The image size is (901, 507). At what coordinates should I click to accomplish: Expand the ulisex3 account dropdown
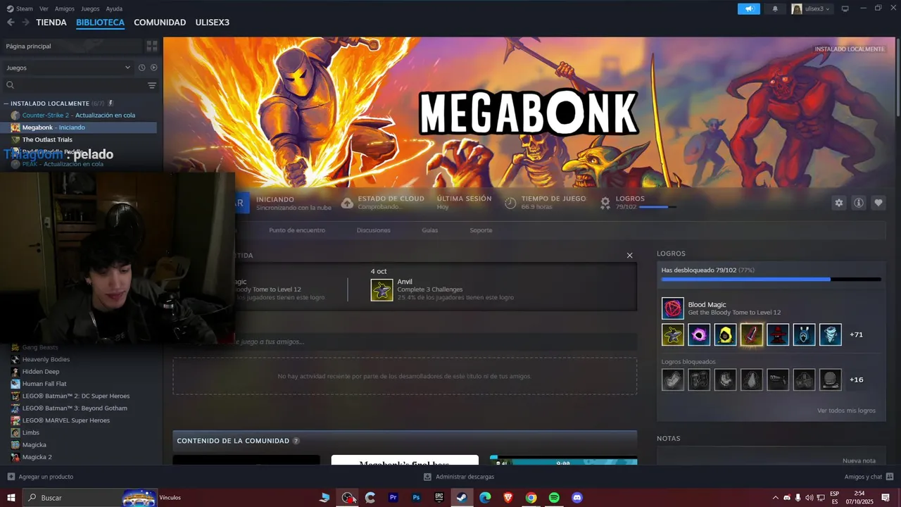(x=812, y=8)
